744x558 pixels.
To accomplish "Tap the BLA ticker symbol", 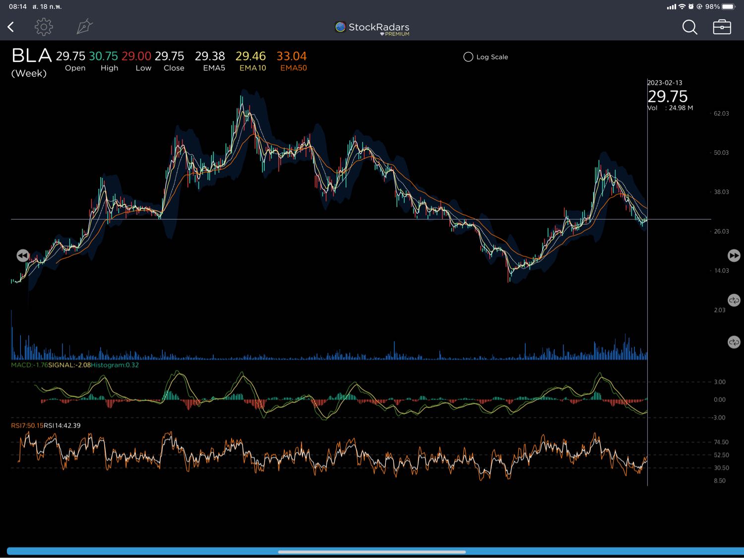I will tap(31, 56).
